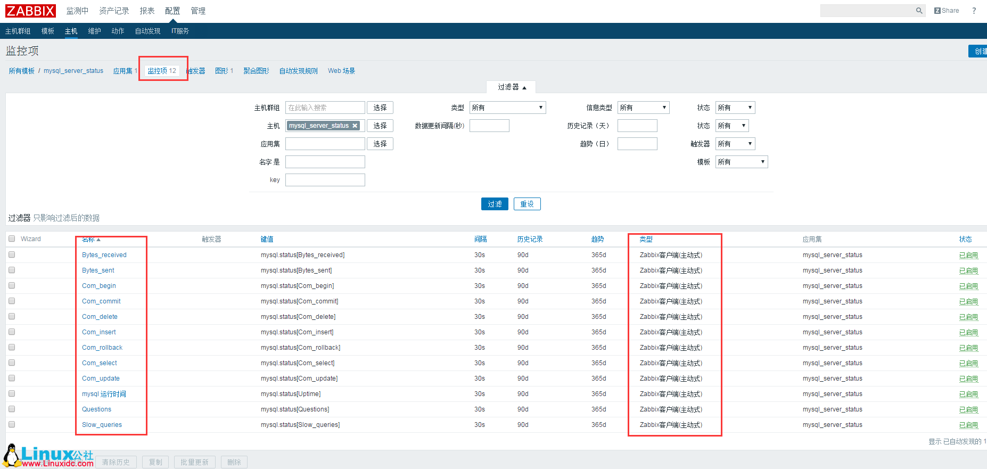This screenshot has width=987, height=469.
Task: Check the Slow_queries row checkbox
Action: tap(12, 424)
